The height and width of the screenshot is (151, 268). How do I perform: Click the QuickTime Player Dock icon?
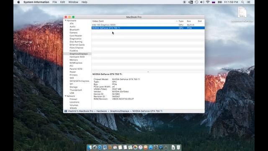point(161,147)
